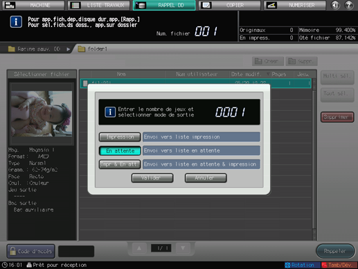The height and width of the screenshot is (269, 358).
Task: Select the RAPPEL DD tab
Action: click(x=164, y=5)
